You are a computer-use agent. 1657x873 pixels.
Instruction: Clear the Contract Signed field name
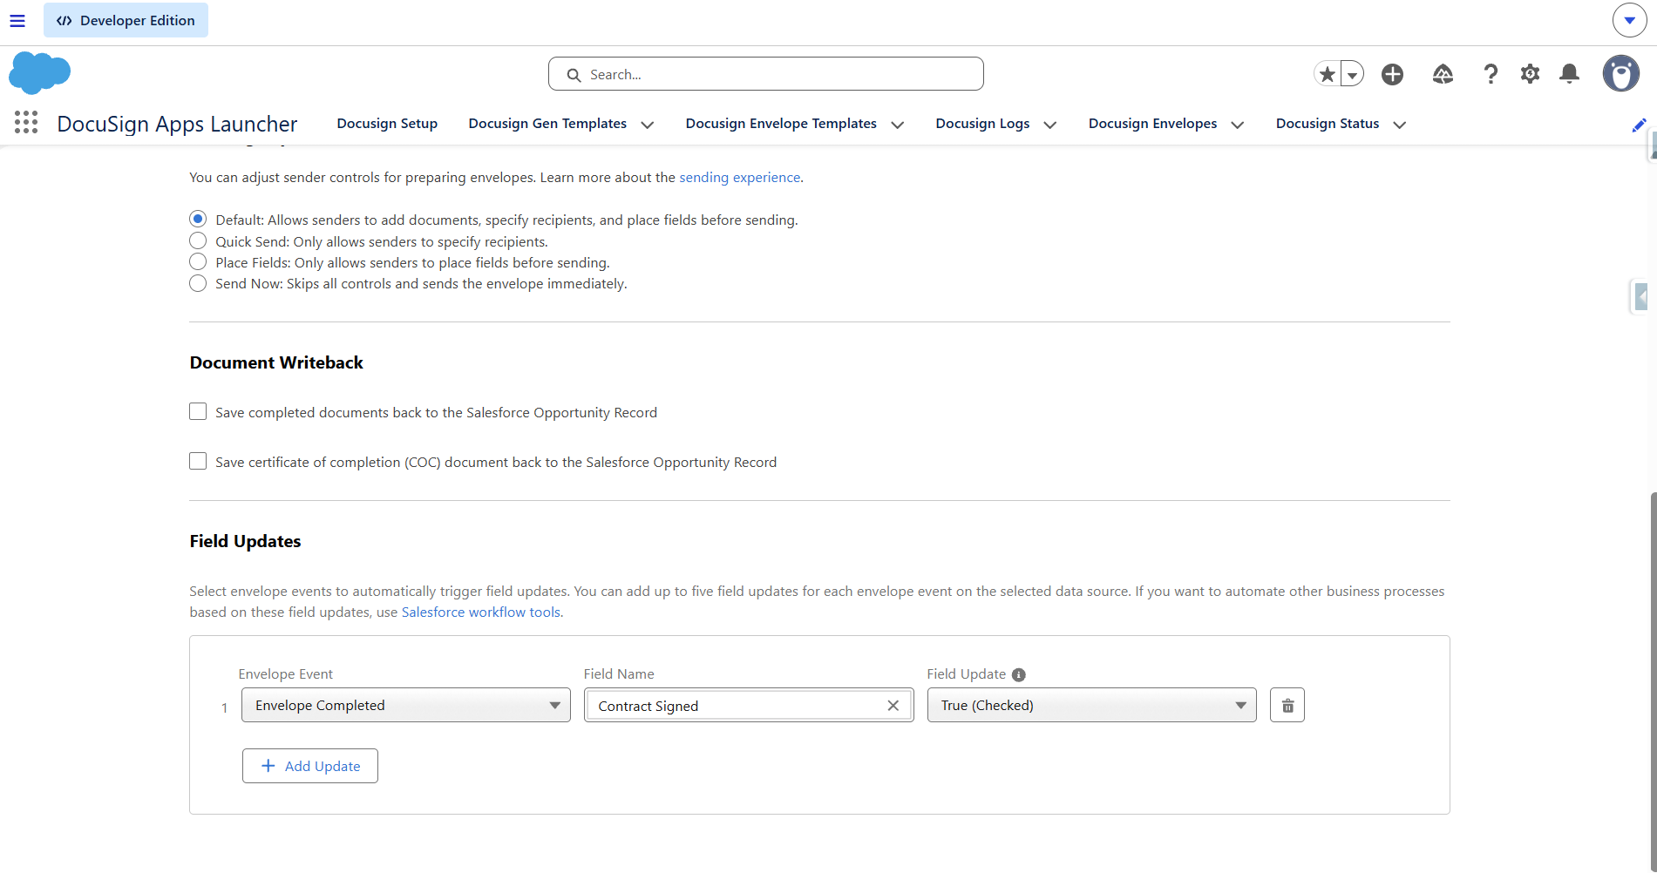[x=893, y=706]
